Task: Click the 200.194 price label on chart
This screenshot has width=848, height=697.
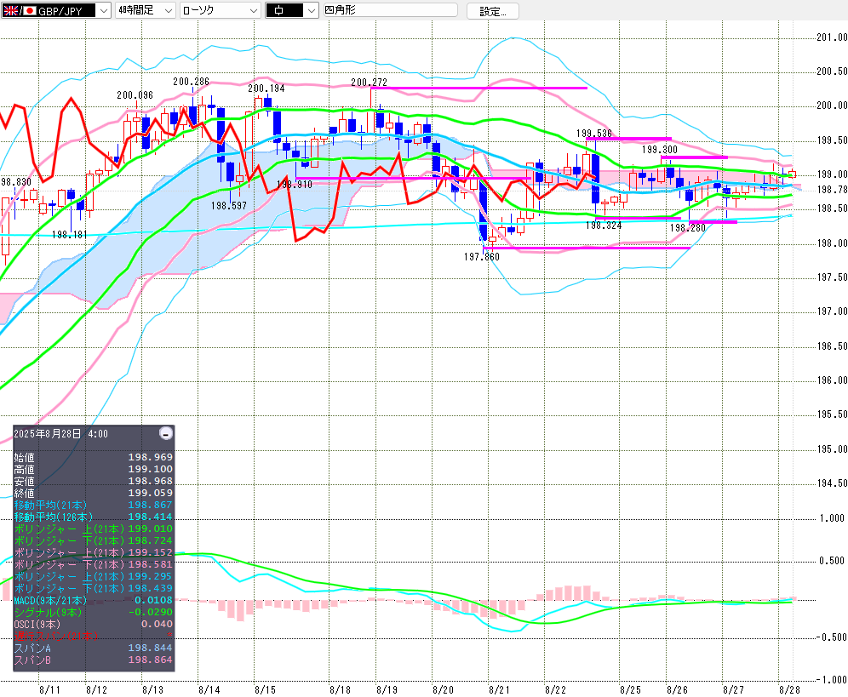Action: pos(266,89)
